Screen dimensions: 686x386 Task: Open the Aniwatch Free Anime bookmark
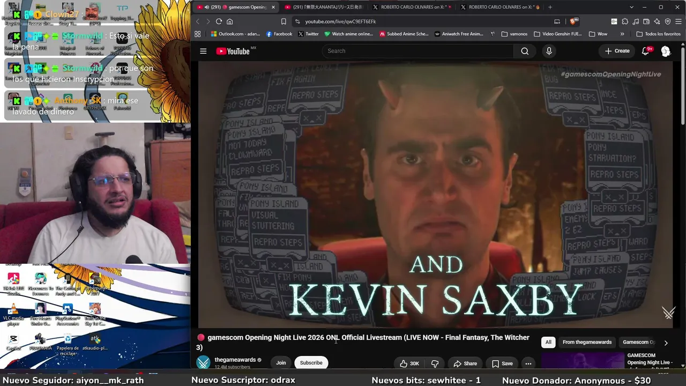(x=459, y=34)
